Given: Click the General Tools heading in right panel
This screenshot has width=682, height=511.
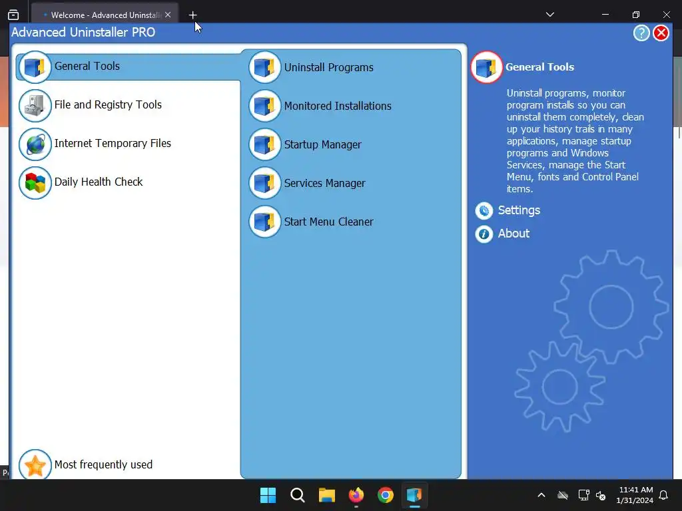Looking at the screenshot, I should click(x=539, y=67).
